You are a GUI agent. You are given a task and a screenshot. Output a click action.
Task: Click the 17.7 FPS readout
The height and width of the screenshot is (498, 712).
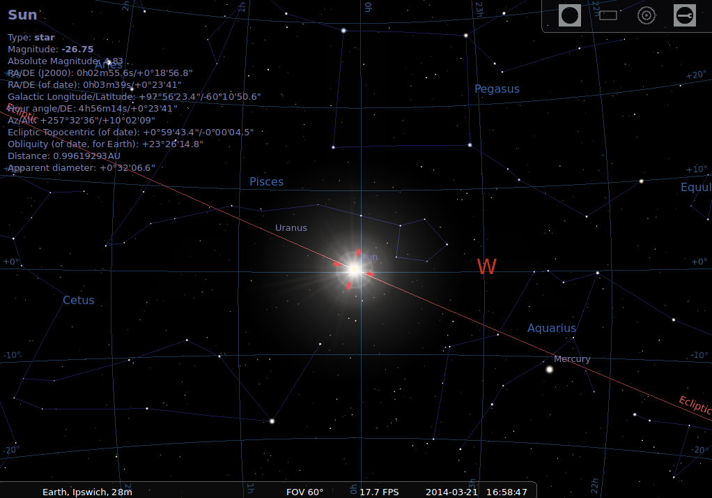click(x=379, y=492)
